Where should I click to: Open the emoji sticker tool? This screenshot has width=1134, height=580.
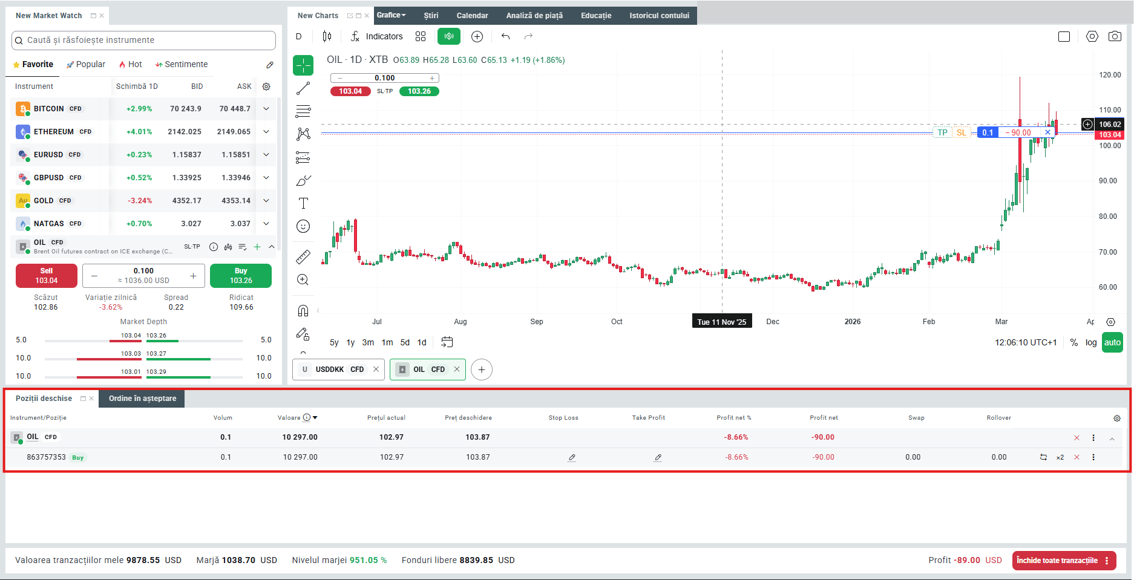(303, 226)
